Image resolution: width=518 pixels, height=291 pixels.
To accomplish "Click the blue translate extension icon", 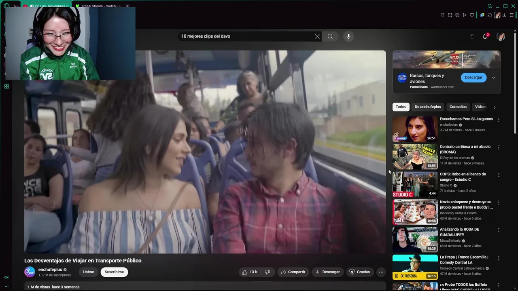I will pos(482,15).
